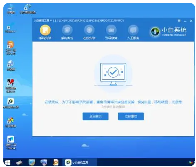Open the hamburger menu in the title bar
196x167 pixels.
(x=179, y=21)
